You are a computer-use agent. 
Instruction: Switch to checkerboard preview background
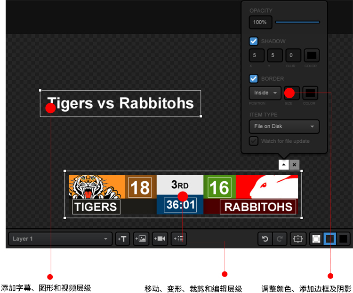(x=316, y=239)
